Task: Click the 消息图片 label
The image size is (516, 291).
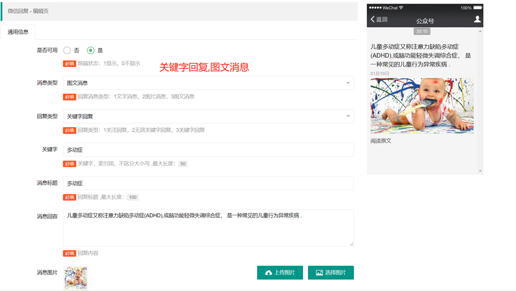Action: tap(47, 272)
